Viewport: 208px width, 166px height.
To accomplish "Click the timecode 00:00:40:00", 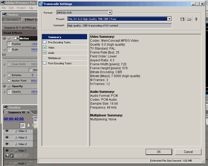I will pos(14,119).
